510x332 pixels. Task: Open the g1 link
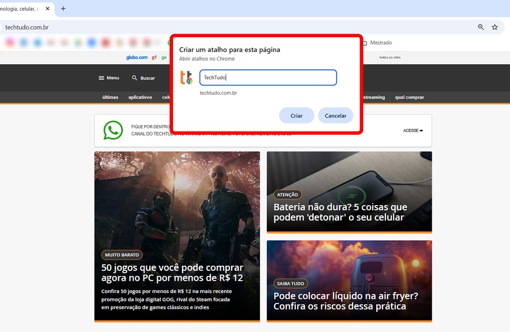154,57
